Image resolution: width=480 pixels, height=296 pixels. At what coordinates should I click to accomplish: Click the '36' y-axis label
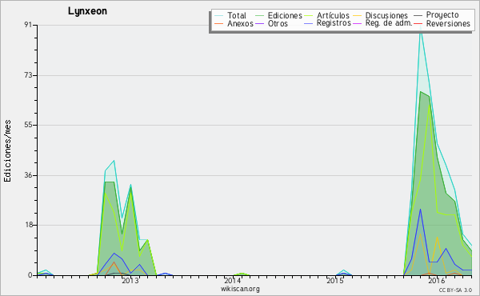pos(29,175)
